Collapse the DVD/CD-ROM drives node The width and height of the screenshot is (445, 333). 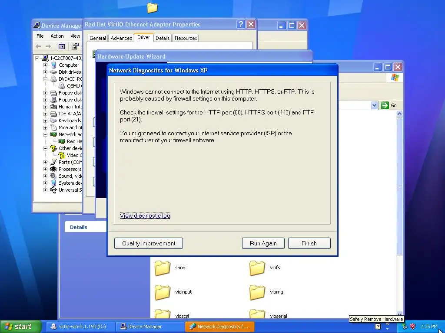tap(45, 79)
